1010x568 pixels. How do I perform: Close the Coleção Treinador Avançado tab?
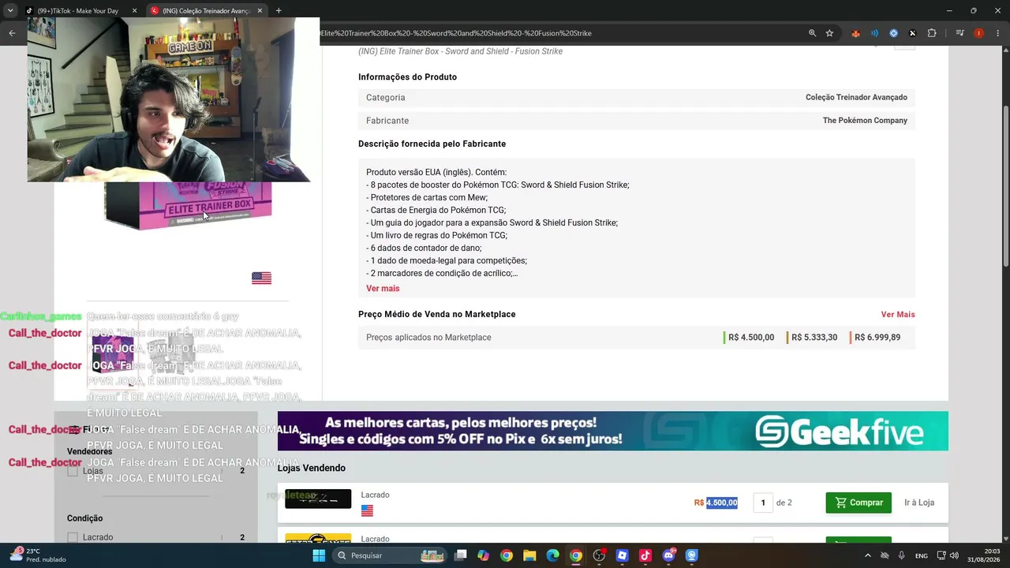click(x=260, y=11)
